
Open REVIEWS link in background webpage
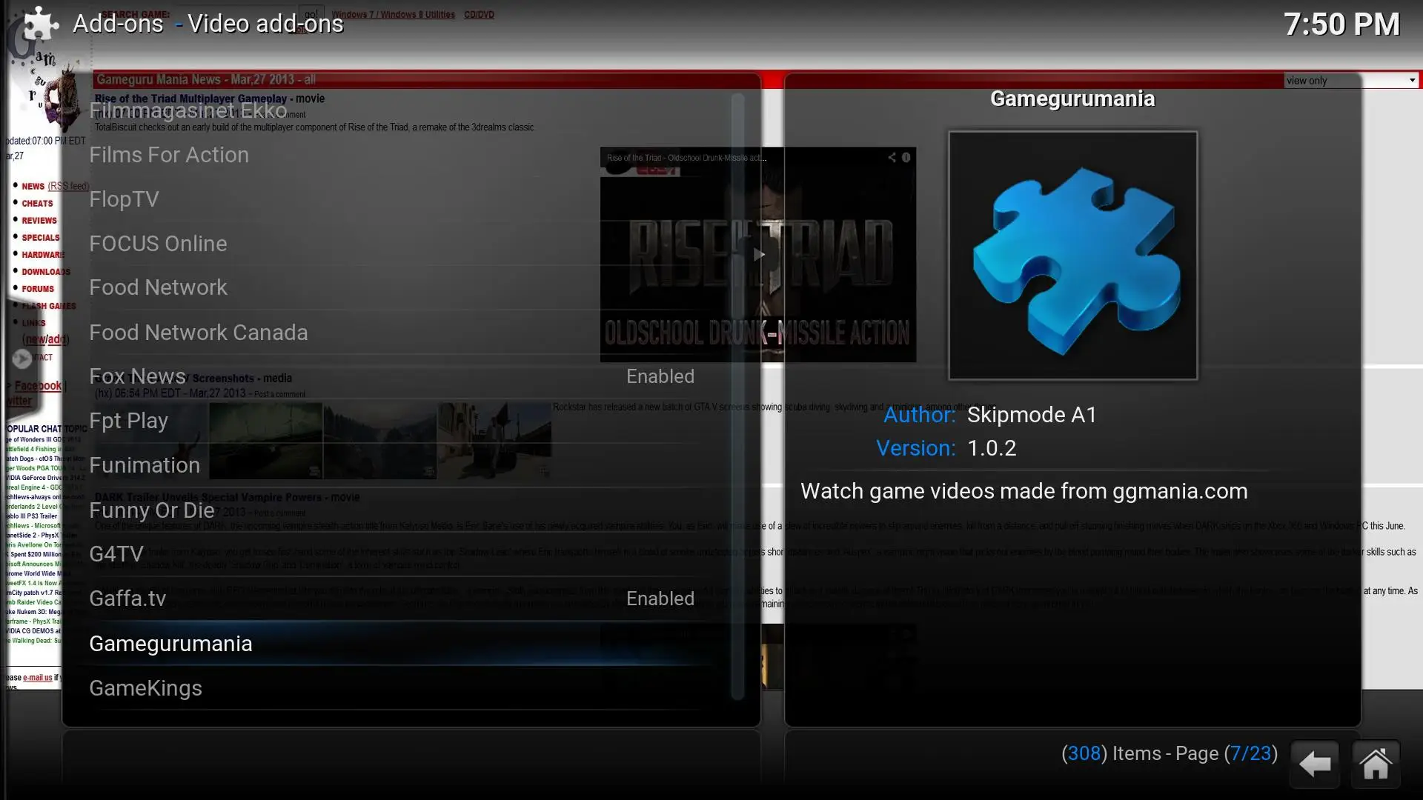[39, 221]
